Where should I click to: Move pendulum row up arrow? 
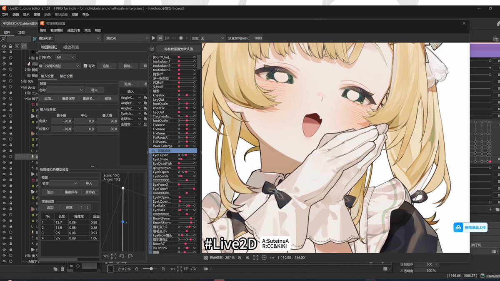pos(82,207)
